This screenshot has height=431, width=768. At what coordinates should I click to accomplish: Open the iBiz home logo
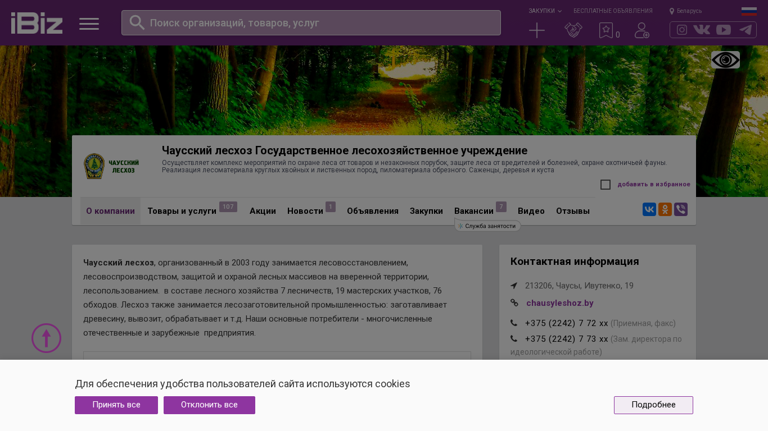point(37,23)
